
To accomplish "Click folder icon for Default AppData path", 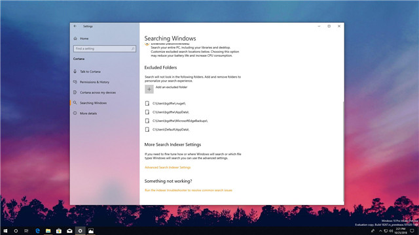I will (147, 129).
